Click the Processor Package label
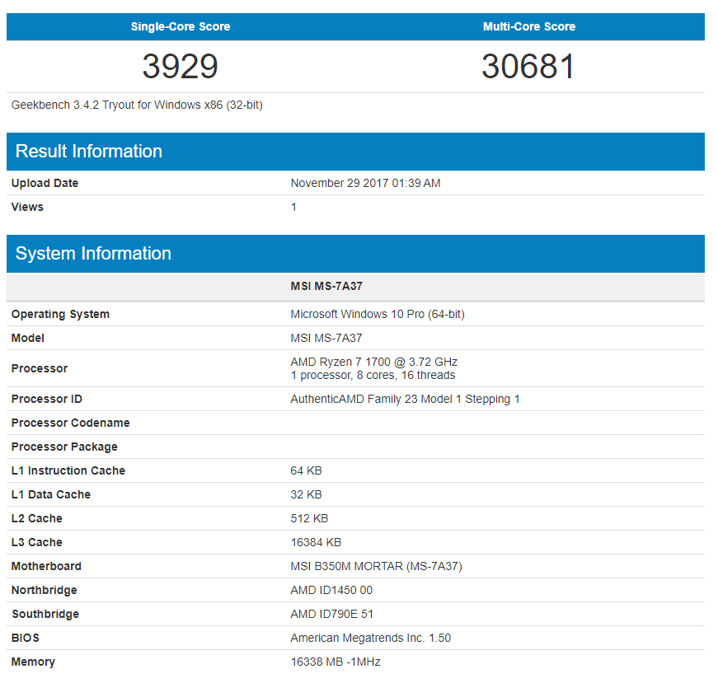The image size is (718, 683). coord(64,447)
